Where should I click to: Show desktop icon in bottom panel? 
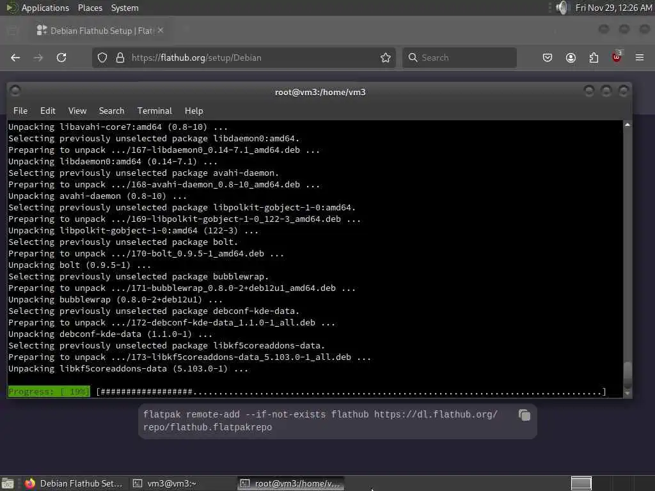pos(8,483)
